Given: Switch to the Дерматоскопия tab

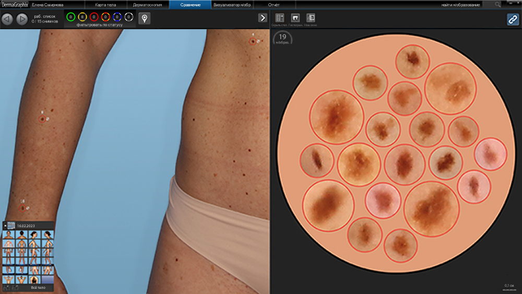Looking at the screenshot, I should (x=148, y=5).
